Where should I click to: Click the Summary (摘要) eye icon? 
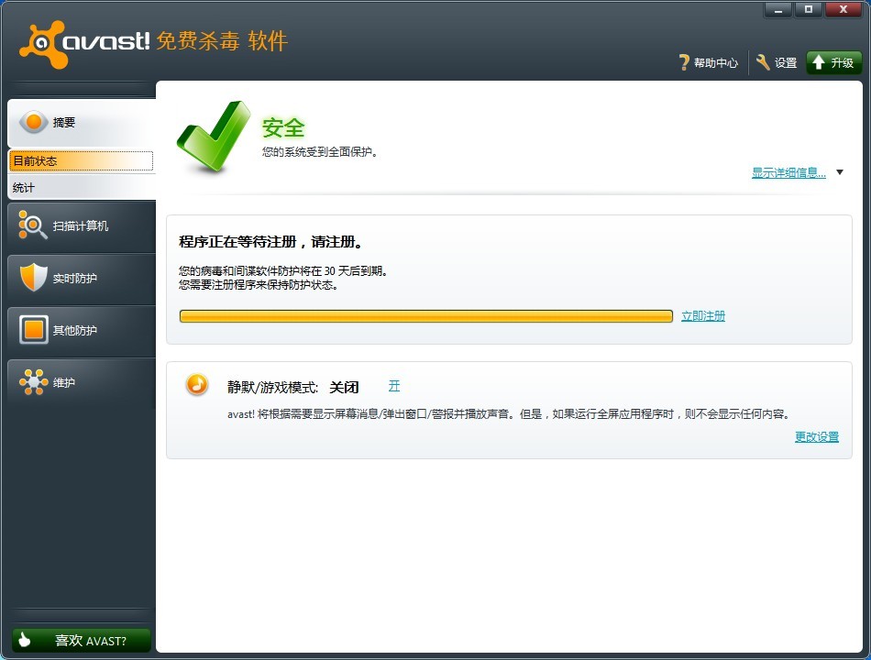(x=33, y=122)
